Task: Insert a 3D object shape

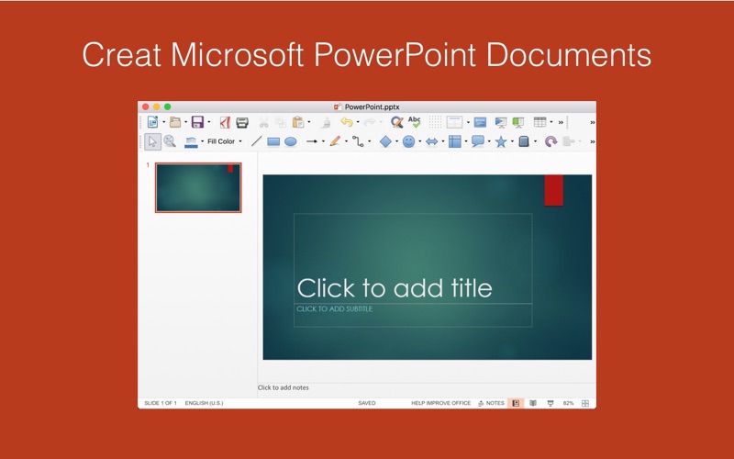Action: 524,141
